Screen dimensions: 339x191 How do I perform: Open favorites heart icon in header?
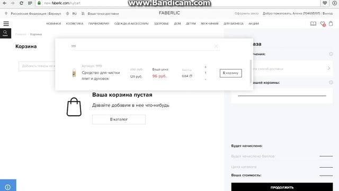click(323, 23)
